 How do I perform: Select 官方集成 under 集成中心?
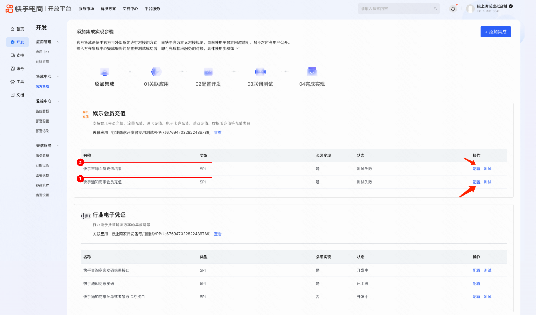coord(42,87)
